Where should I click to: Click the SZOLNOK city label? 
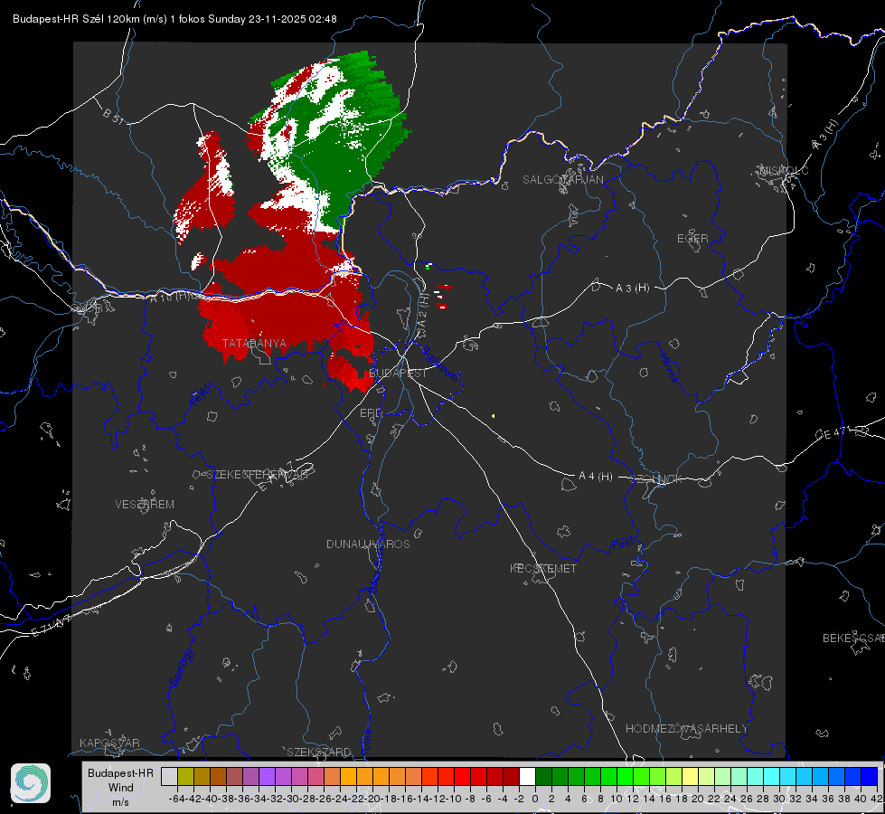(x=657, y=479)
